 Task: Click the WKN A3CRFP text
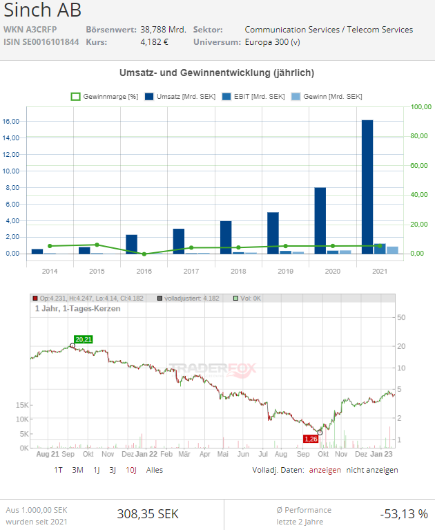point(30,30)
